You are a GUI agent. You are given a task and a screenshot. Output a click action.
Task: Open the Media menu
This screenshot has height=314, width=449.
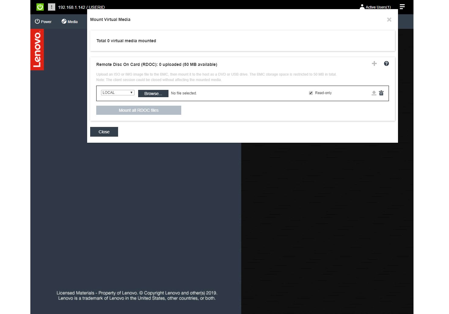(70, 22)
